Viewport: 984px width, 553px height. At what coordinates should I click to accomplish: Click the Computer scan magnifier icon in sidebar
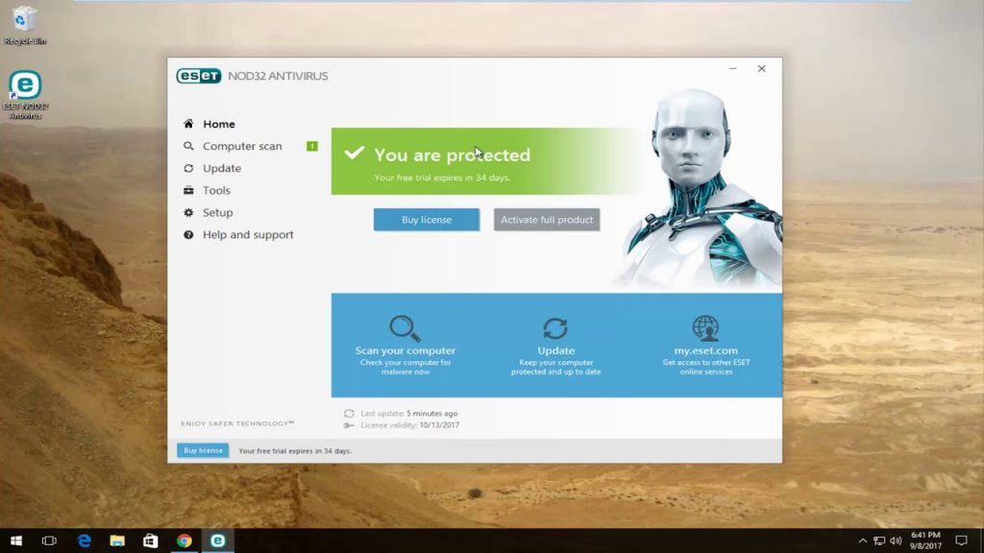[188, 146]
